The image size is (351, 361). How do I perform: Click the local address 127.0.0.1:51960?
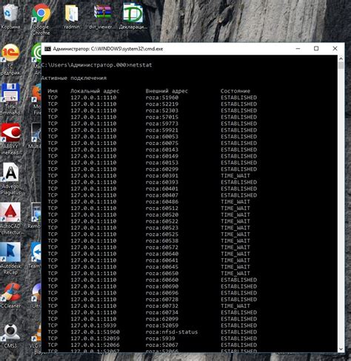pyautogui.click(x=95, y=332)
